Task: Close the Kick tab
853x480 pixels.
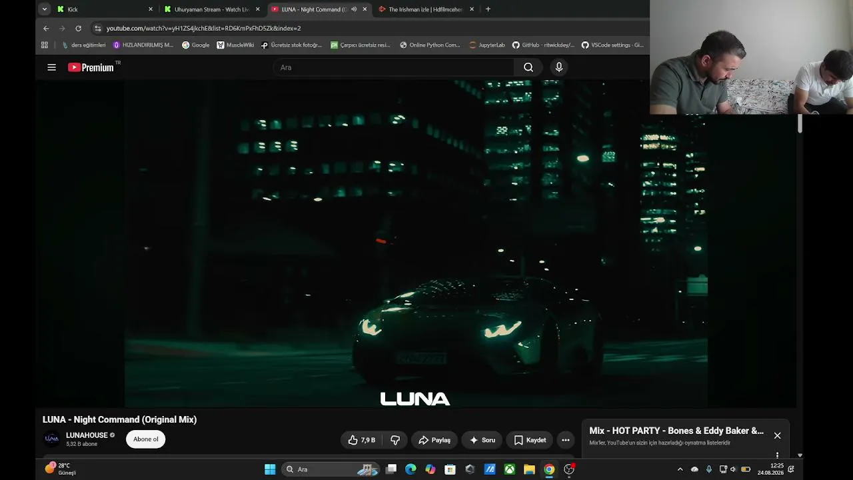Action: [151, 9]
